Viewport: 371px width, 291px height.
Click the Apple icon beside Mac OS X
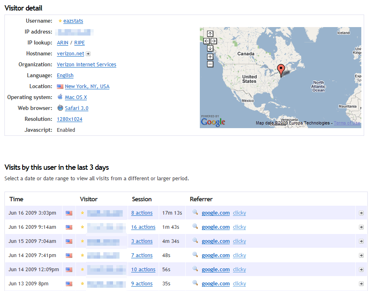click(x=60, y=97)
